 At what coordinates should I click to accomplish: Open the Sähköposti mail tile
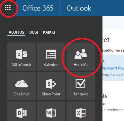[x=22, y=57]
